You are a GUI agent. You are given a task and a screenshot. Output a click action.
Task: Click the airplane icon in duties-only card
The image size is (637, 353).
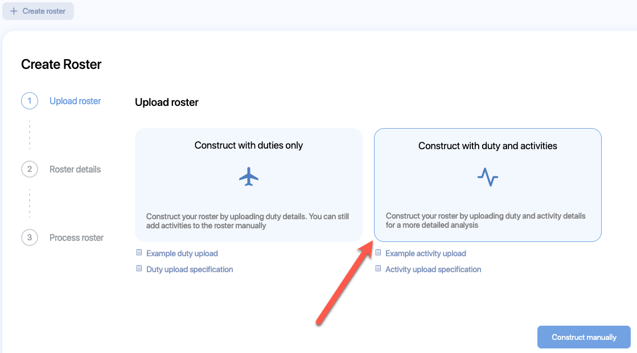249,176
